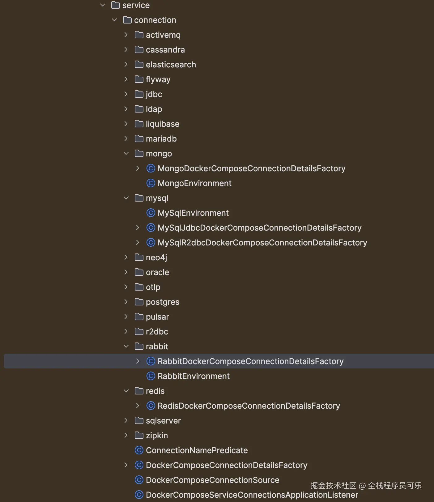Select the sqlserver folder name
434x502 pixels.
coord(163,421)
